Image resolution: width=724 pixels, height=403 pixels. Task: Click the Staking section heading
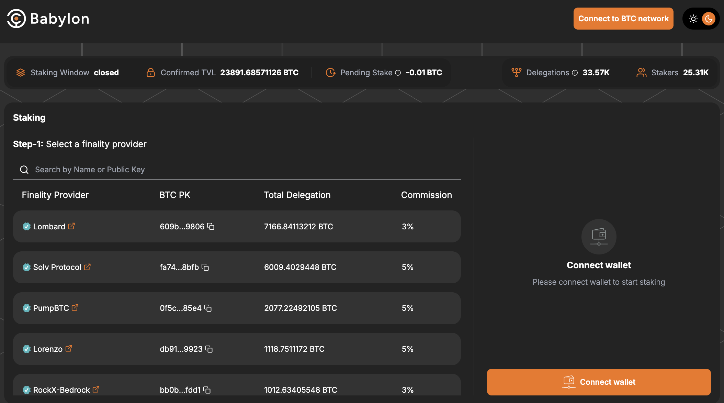[29, 118]
